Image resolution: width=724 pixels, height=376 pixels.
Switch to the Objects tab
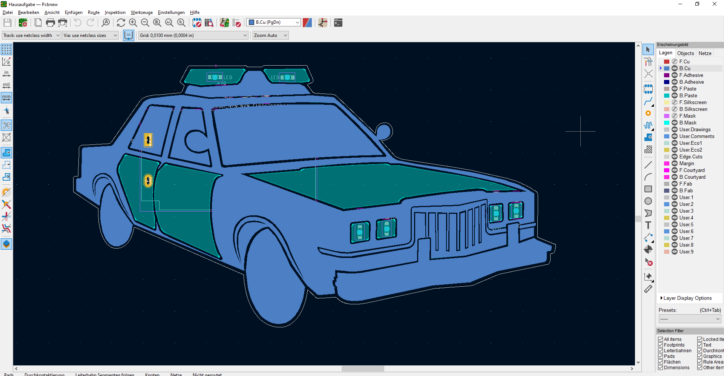click(685, 53)
